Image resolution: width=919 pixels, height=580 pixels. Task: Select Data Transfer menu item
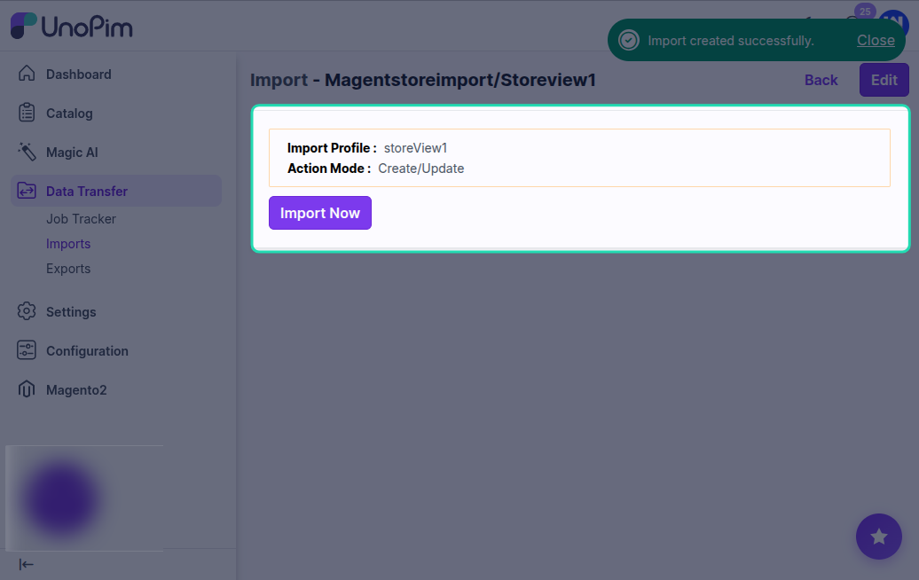click(116, 191)
